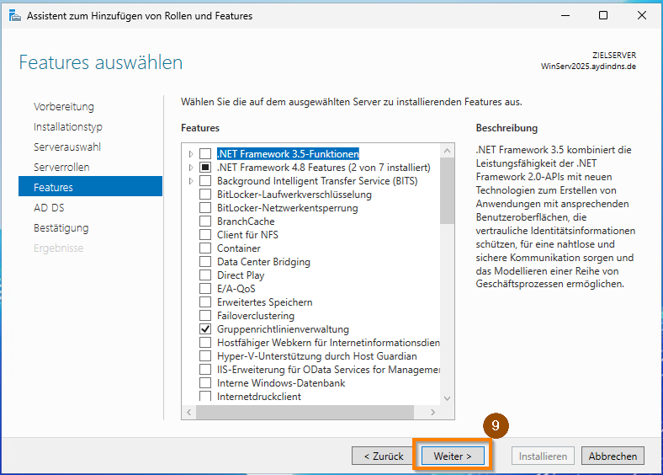This screenshot has width=663, height=475.
Task: Jump to the AD DS step
Action: [49, 208]
